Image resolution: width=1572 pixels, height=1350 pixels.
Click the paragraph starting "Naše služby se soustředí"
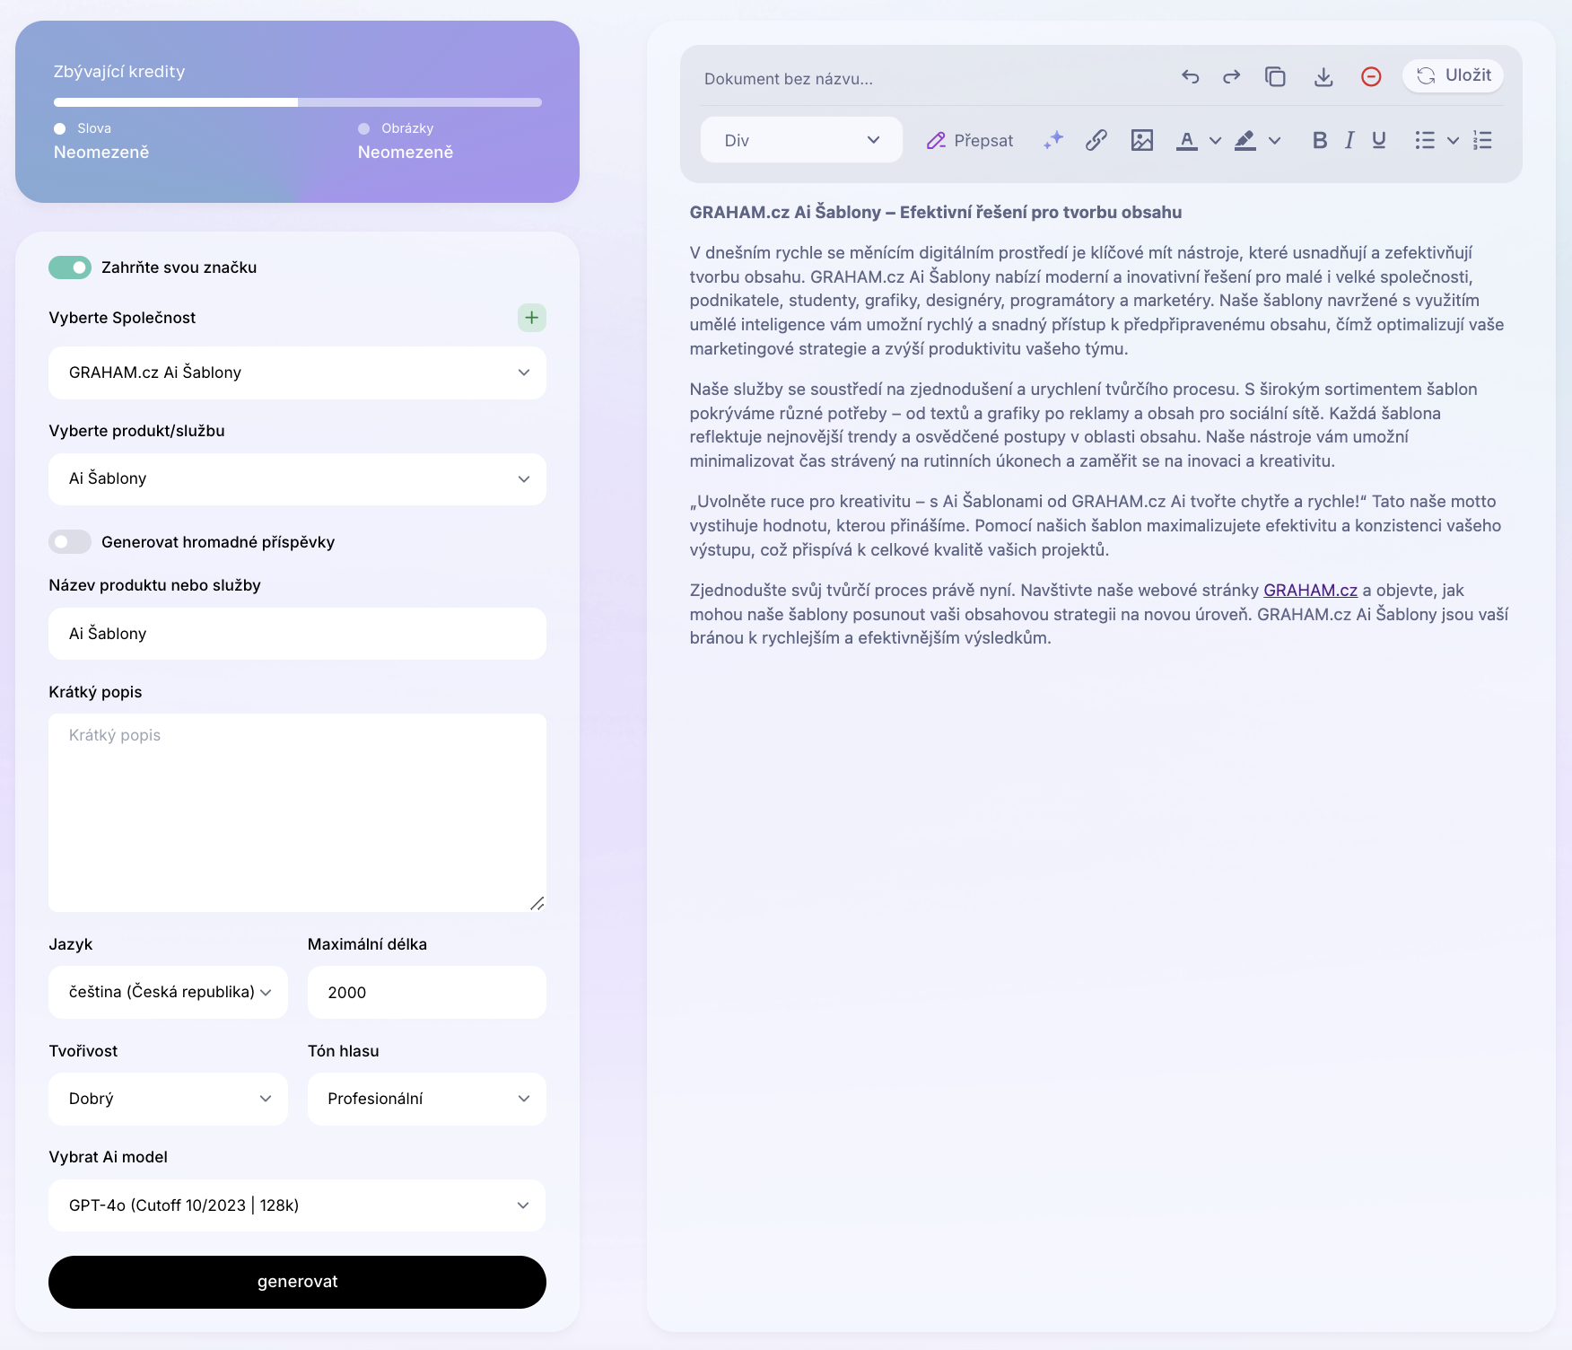(1083, 425)
